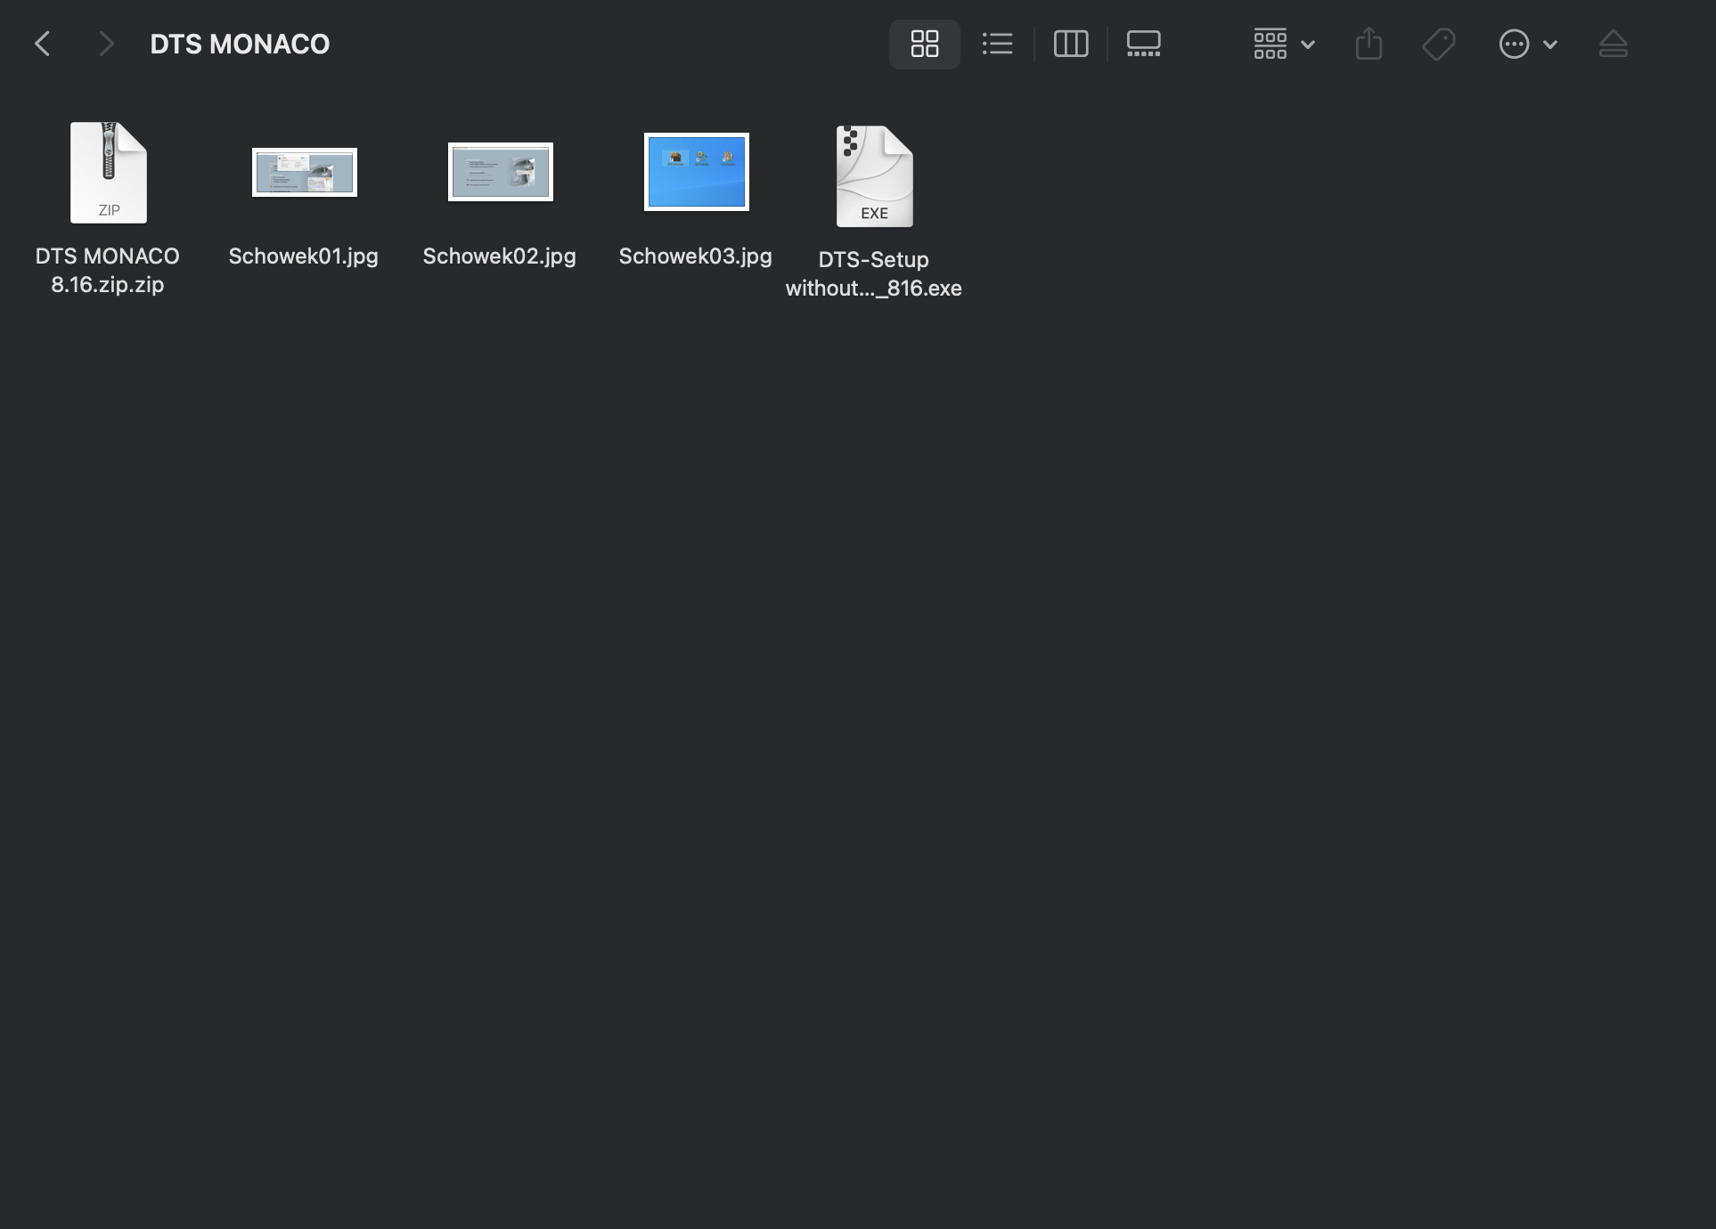This screenshot has height=1229, width=1716.
Task: Click the Share icon in toolbar
Action: [1369, 44]
